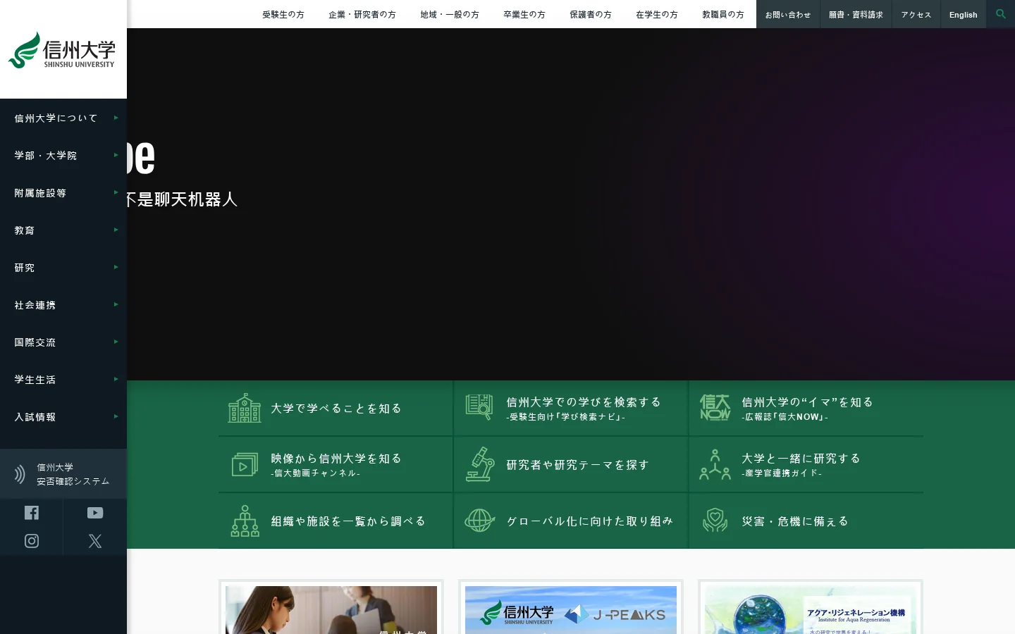1015x634 pixels.
Task: Click the globe icon for グローバル化
Action: 479,521
